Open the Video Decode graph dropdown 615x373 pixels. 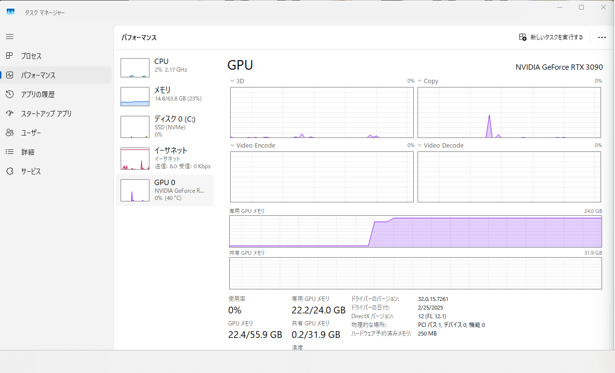(419, 145)
